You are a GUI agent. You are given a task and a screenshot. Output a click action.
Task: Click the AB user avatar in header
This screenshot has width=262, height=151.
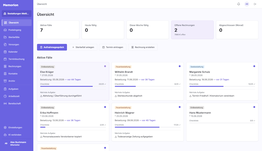(247, 4)
